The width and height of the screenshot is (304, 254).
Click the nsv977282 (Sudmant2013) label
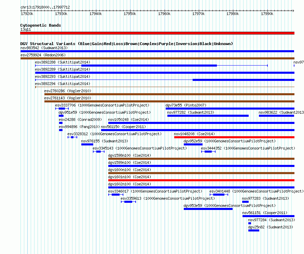(x=191, y=112)
